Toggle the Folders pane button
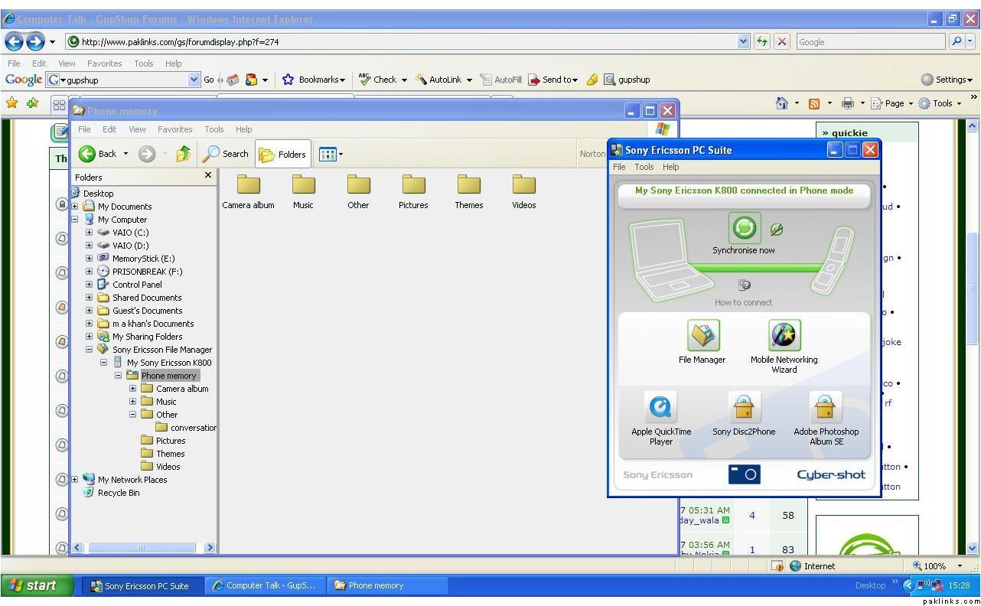Screen dimensions: 981x606 point(283,154)
